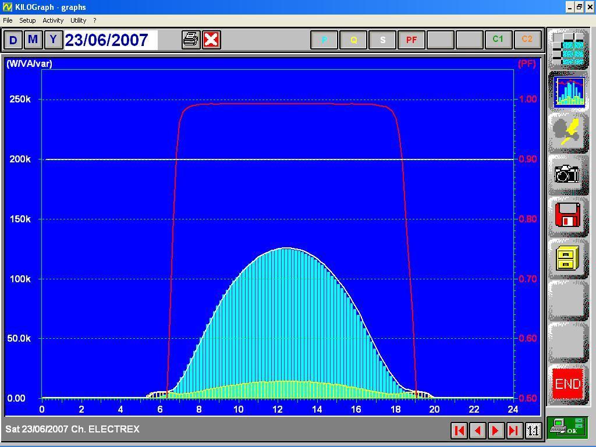Click the date field 23/06/2007
Viewport: 596px width, 447px height.
coord(111,40)
